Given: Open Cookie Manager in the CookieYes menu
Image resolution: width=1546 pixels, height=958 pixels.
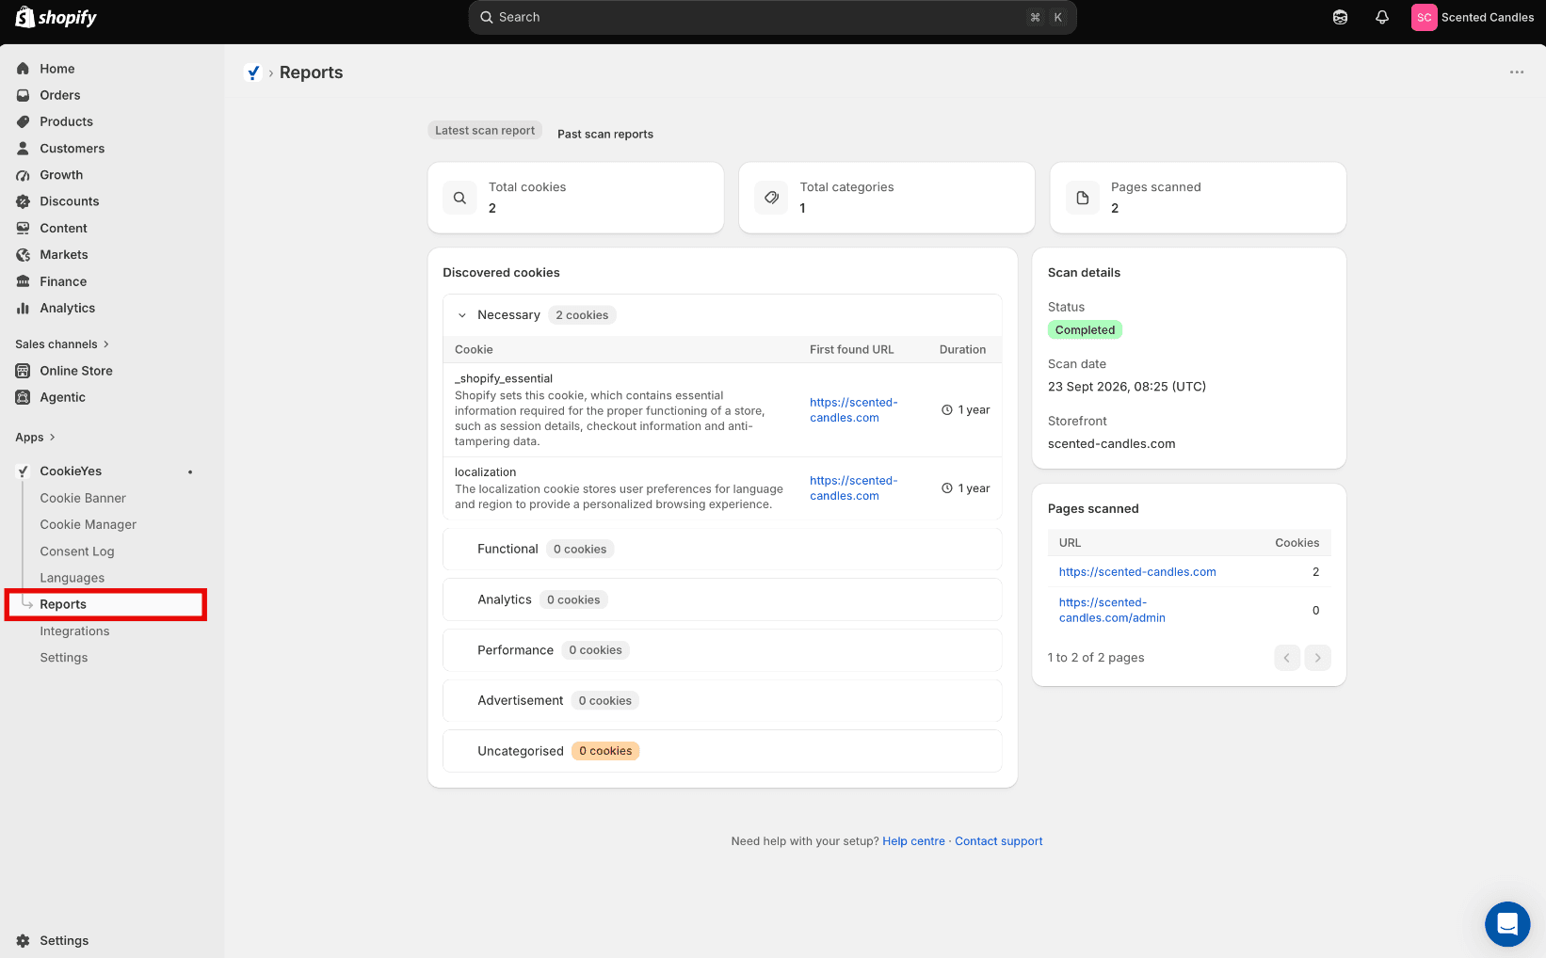Looking at the screenshot, I should point(89,524).
